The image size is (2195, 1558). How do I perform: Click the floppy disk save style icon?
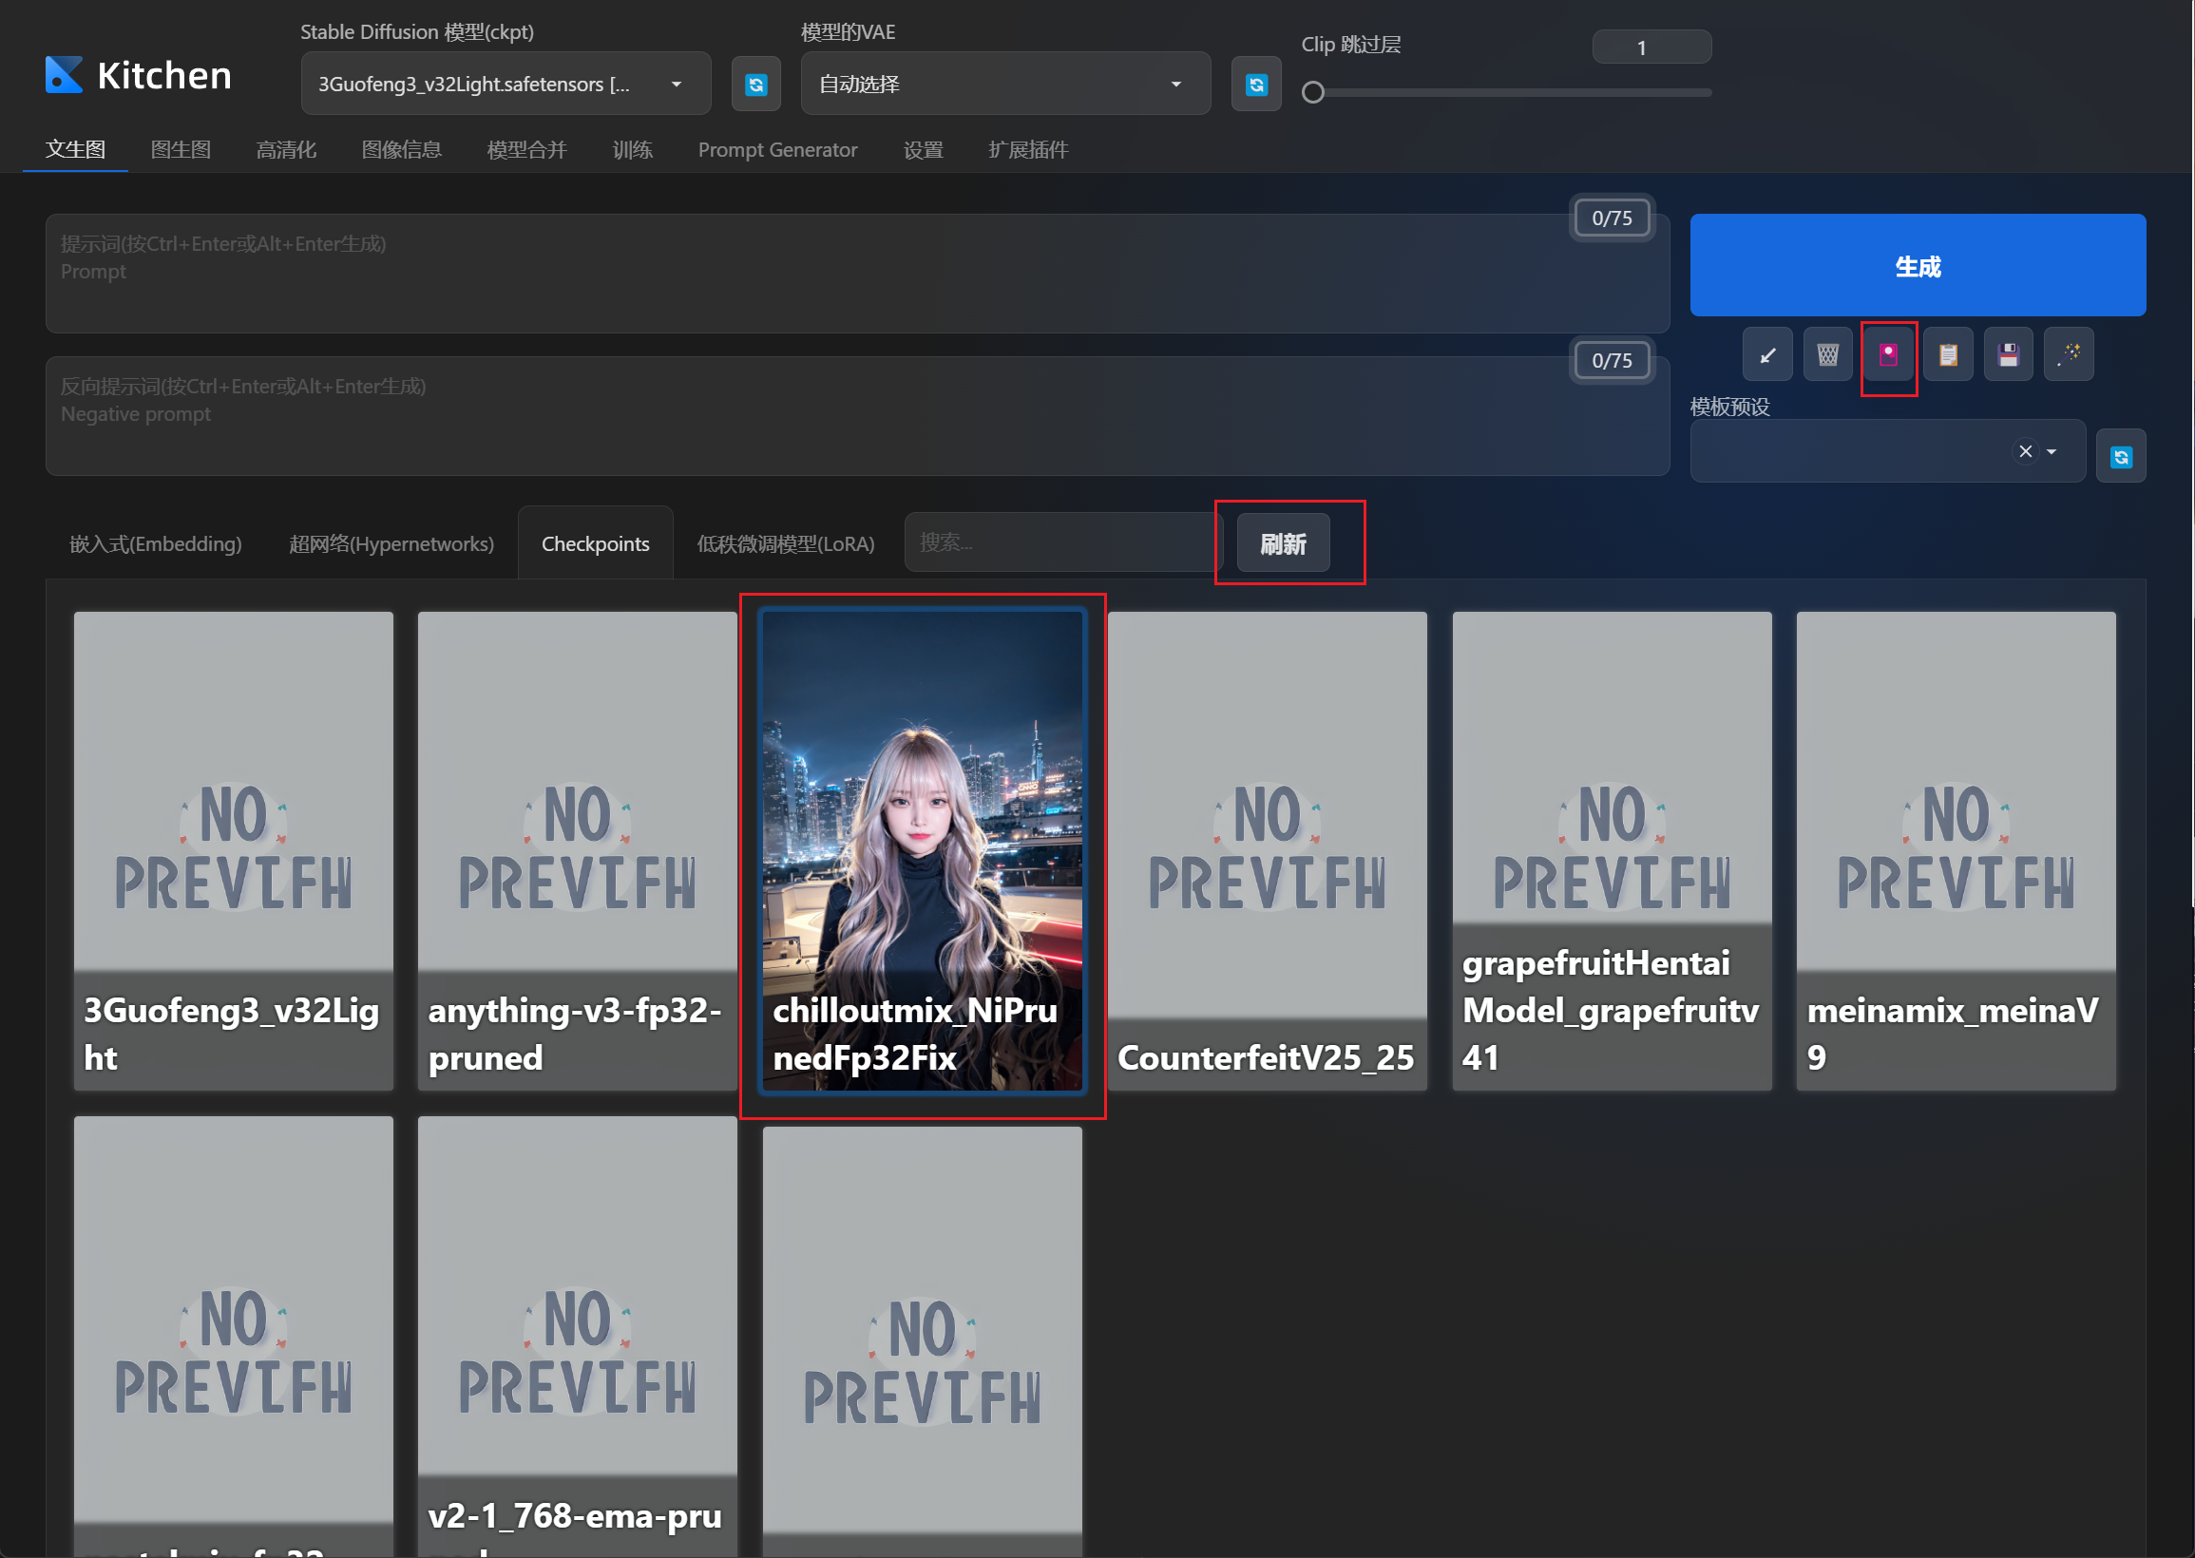click(x=2008, y=355)
